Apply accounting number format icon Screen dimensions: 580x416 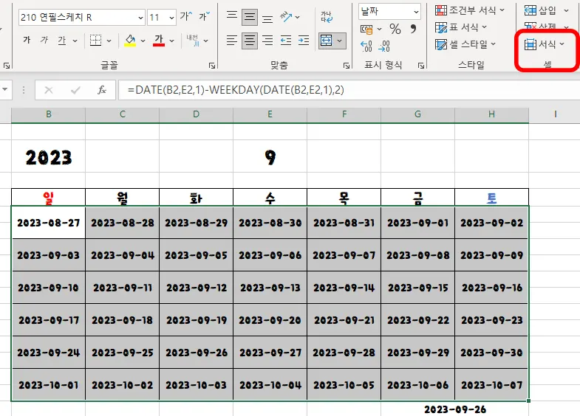click(x=366, y=29)
